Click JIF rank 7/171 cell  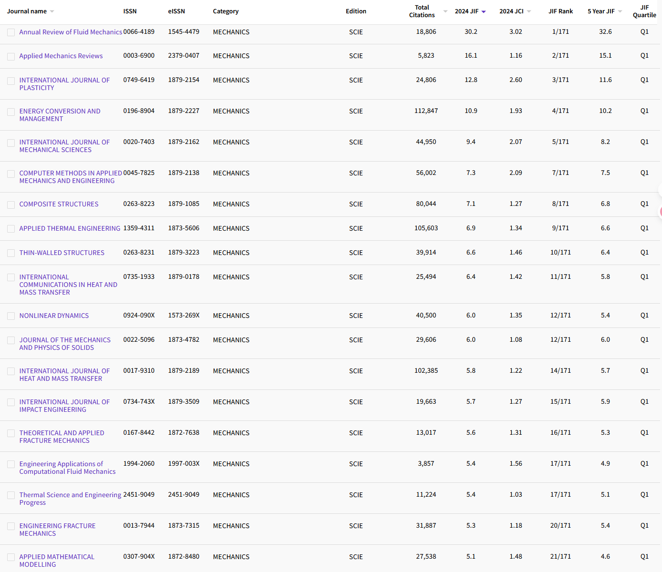tap(560, 173)
